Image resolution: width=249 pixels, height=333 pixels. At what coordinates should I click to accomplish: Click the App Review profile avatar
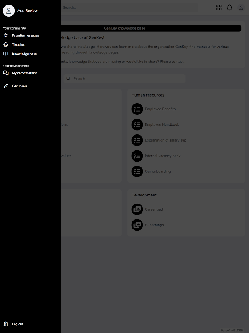pos(9,11)
